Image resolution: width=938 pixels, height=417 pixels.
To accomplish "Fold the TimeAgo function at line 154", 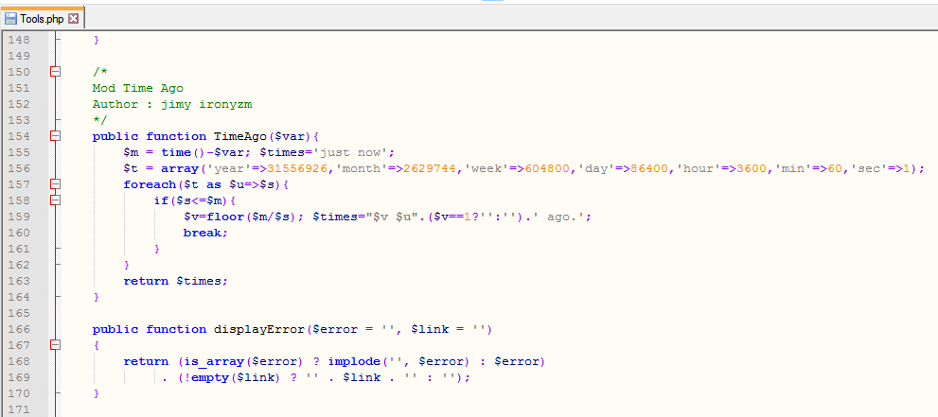I will tap(55, 136).
